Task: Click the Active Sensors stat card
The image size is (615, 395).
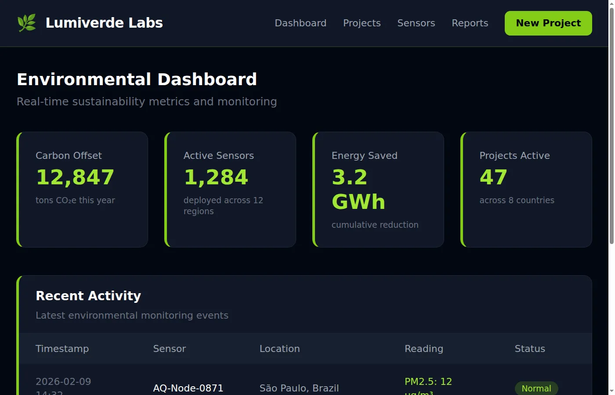Action: tap(230, 189)
